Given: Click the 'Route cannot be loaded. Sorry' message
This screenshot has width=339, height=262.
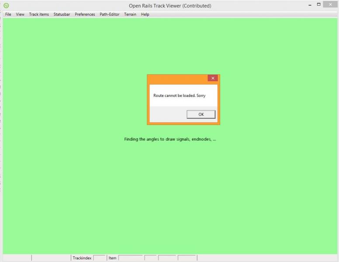Looking at the screenshot, I should coord(180,96).
